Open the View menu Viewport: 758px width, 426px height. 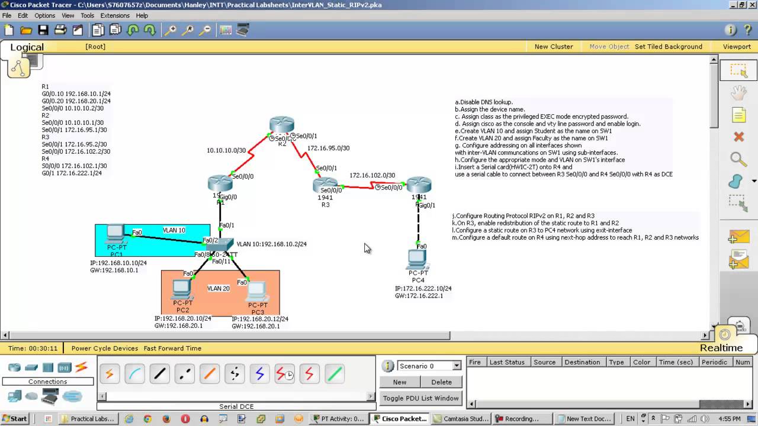coord(68,15)
